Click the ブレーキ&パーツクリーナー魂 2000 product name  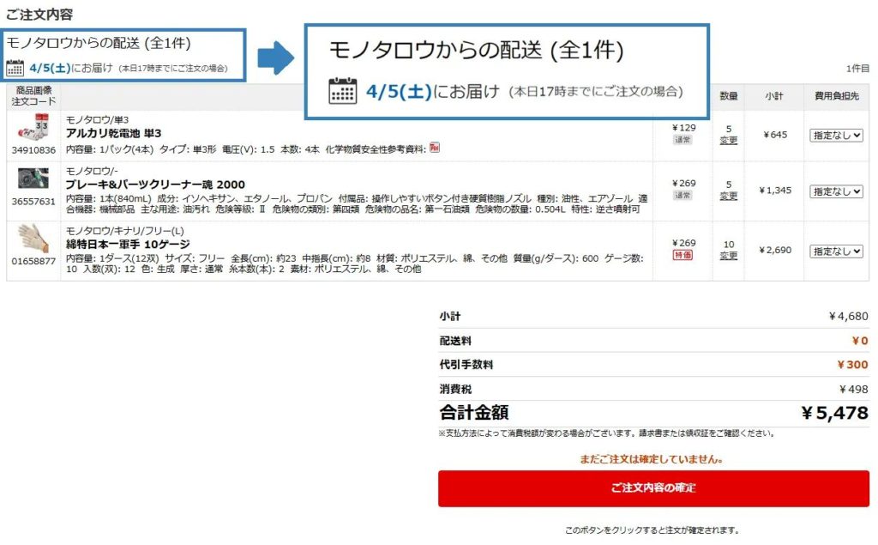tap(155, 185)
